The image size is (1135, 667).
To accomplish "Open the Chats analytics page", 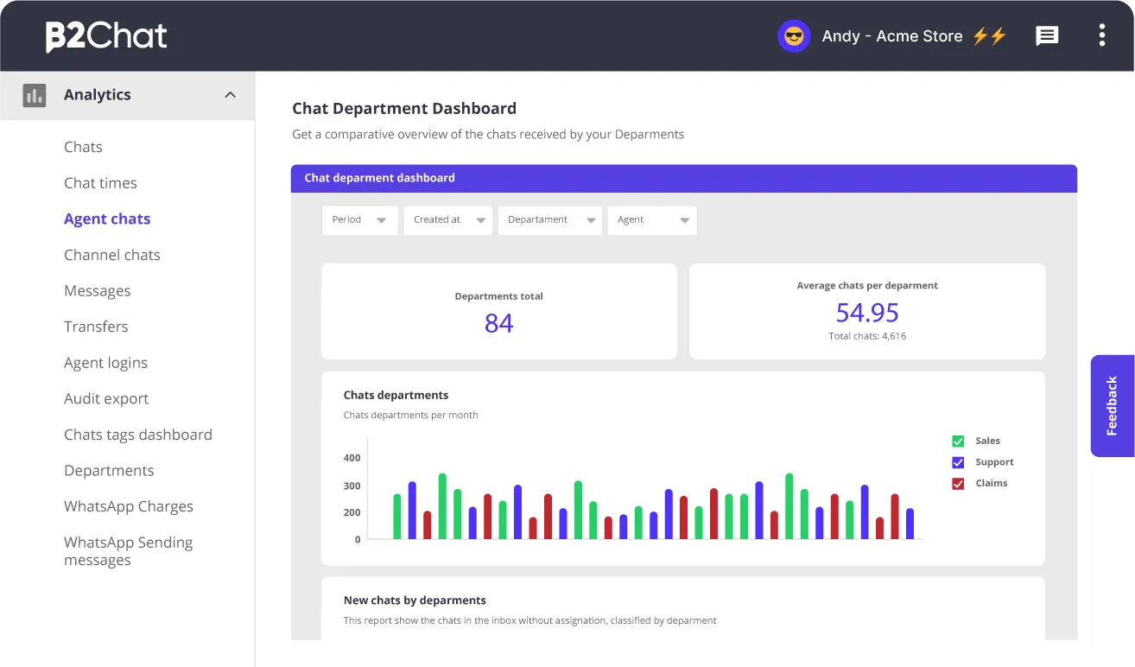I will pos(83,147).
